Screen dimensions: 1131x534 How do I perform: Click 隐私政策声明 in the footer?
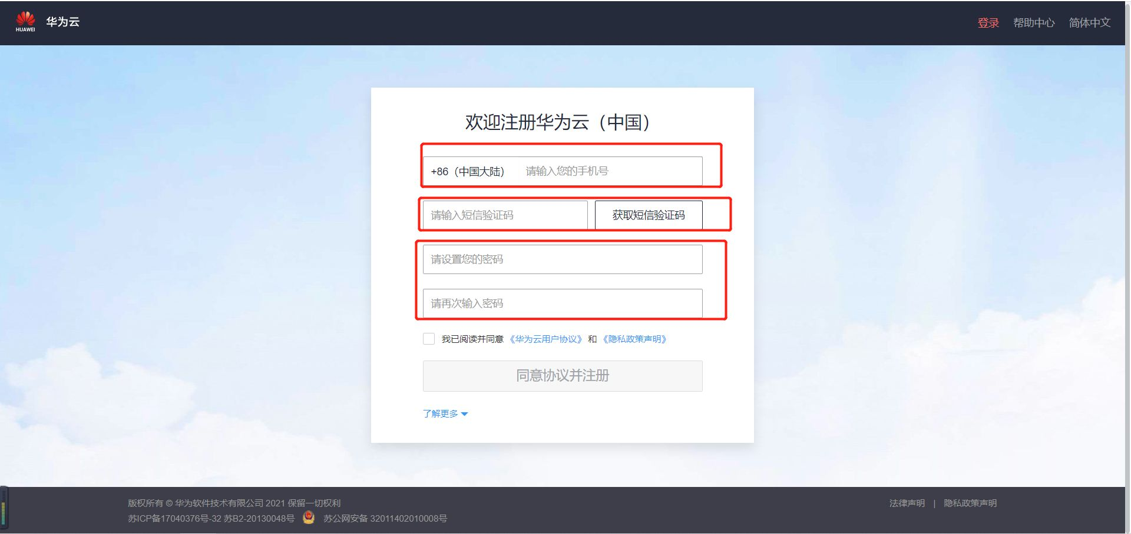[x=970, y=503]
